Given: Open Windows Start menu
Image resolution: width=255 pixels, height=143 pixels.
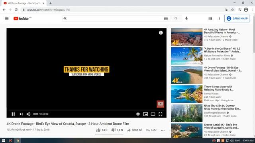Looking at the screenshot, I should click(3, 141).
